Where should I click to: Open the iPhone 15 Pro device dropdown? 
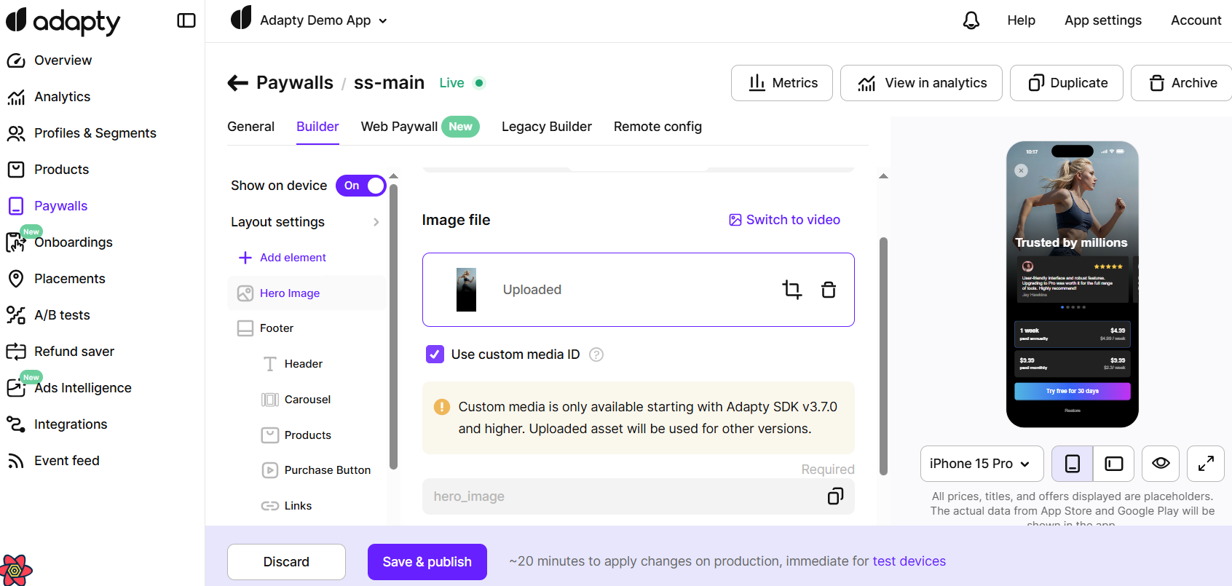pyautogui.click(x=981, y=464)
